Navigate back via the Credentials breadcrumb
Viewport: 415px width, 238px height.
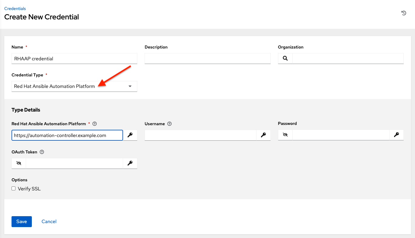(15, 8)
